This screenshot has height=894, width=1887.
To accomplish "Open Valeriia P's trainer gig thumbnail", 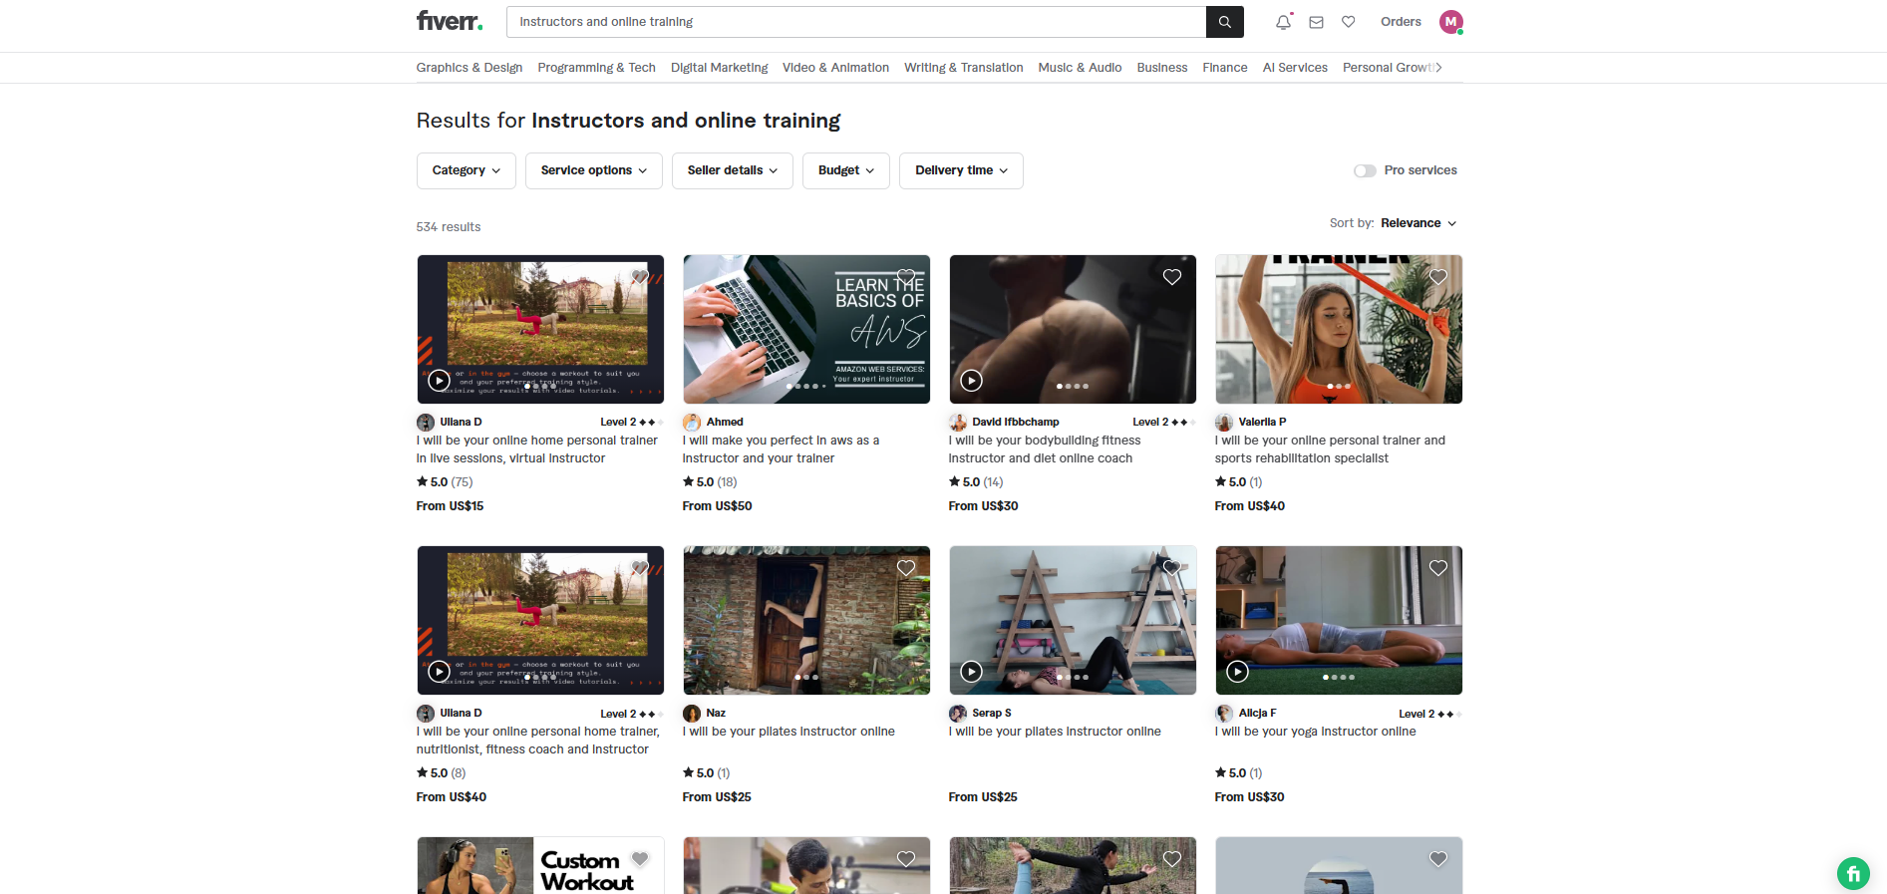I will point(1339,329).
